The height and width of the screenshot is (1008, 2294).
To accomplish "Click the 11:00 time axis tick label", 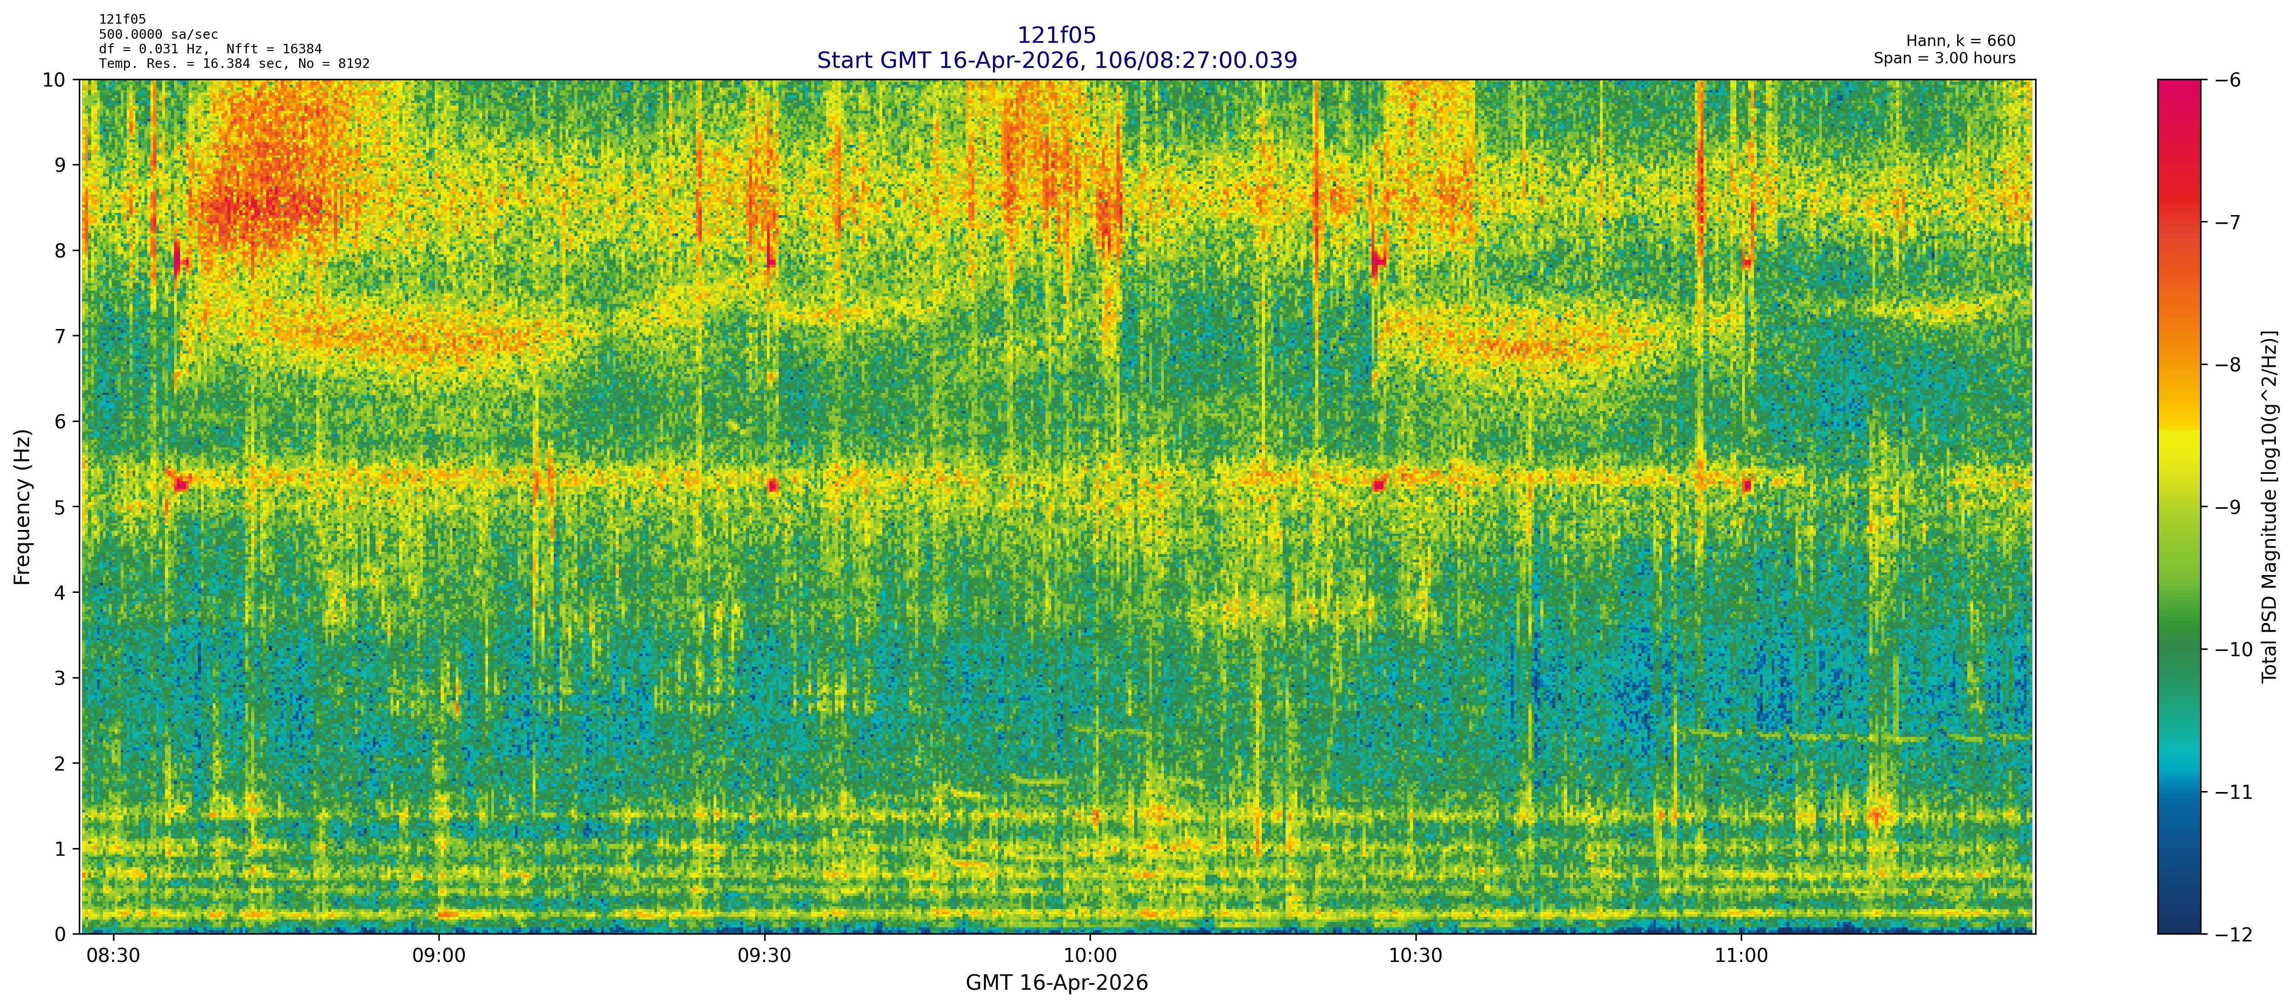I will point(1741,957).
